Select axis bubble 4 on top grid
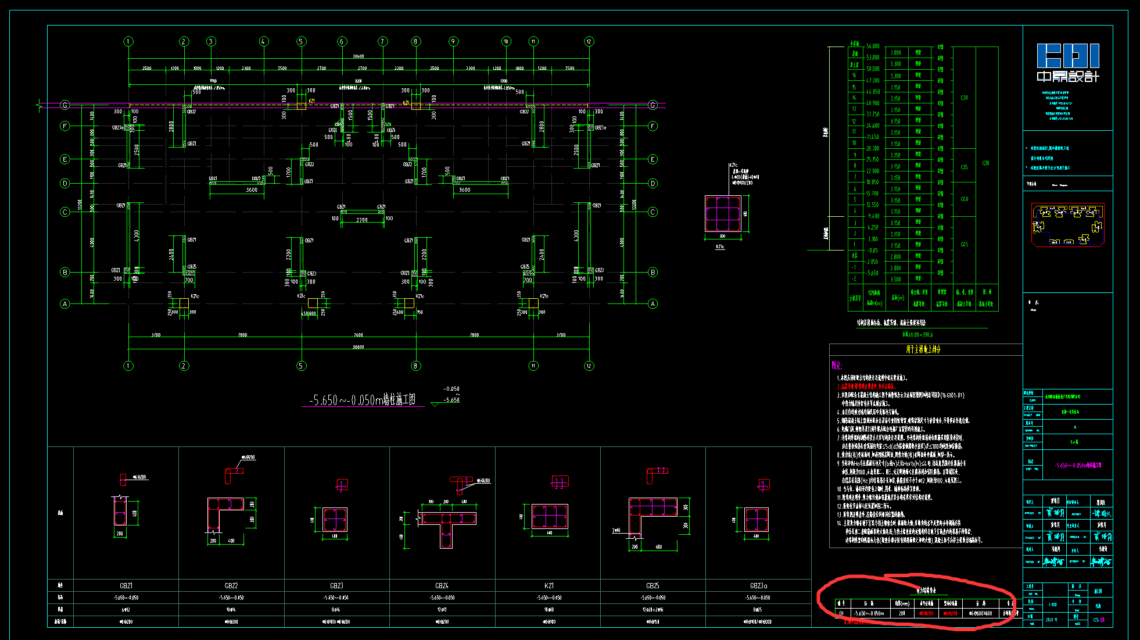Screen dimensions: 1140x640 pyautogui.click(x=264, y=41)
